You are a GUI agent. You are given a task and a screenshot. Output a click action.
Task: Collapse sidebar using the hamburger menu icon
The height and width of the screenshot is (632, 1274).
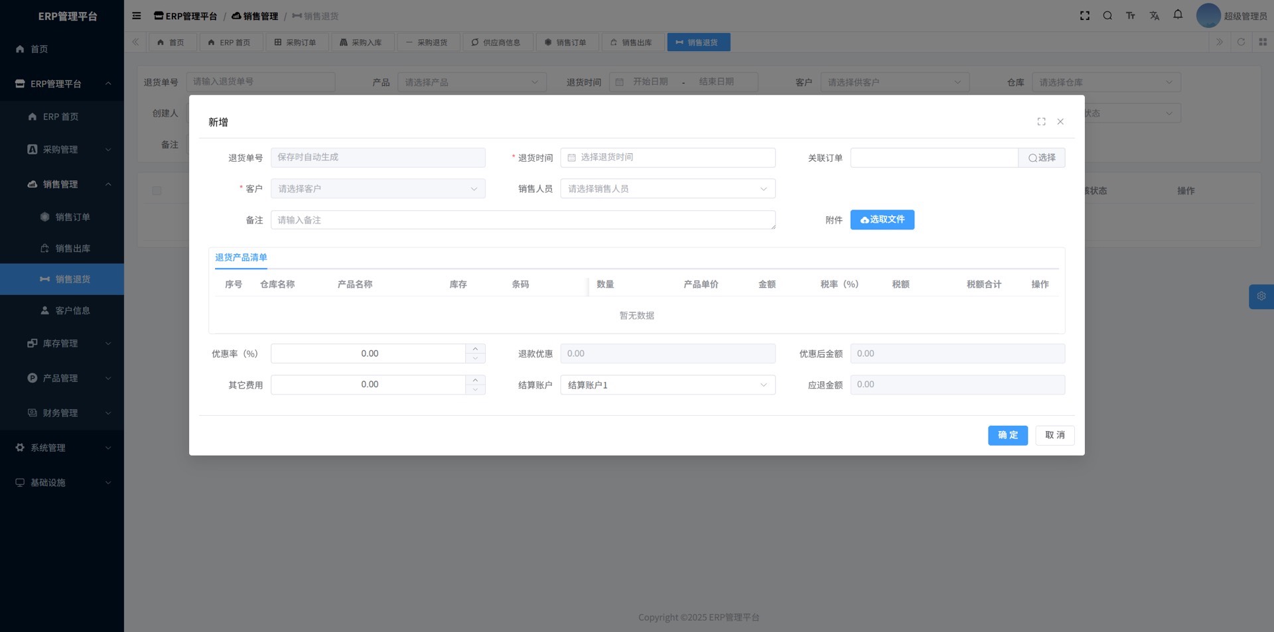[x=137, y=16]
